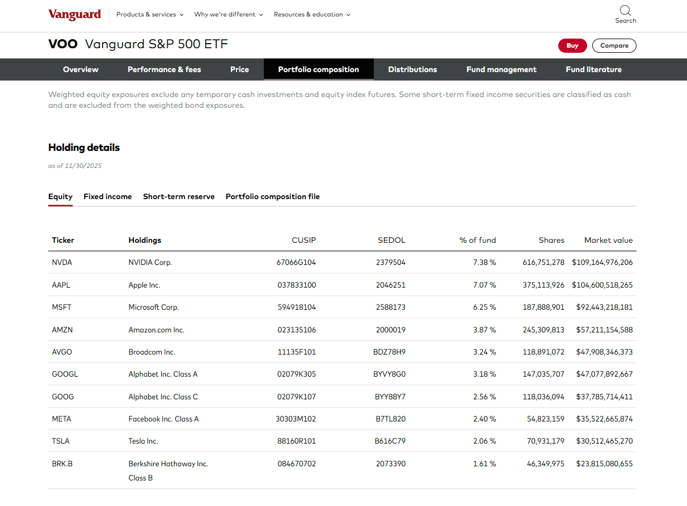The image size is (687, 506).
Task: Select the Distributions tab
Action: click(x=412, y=70)
